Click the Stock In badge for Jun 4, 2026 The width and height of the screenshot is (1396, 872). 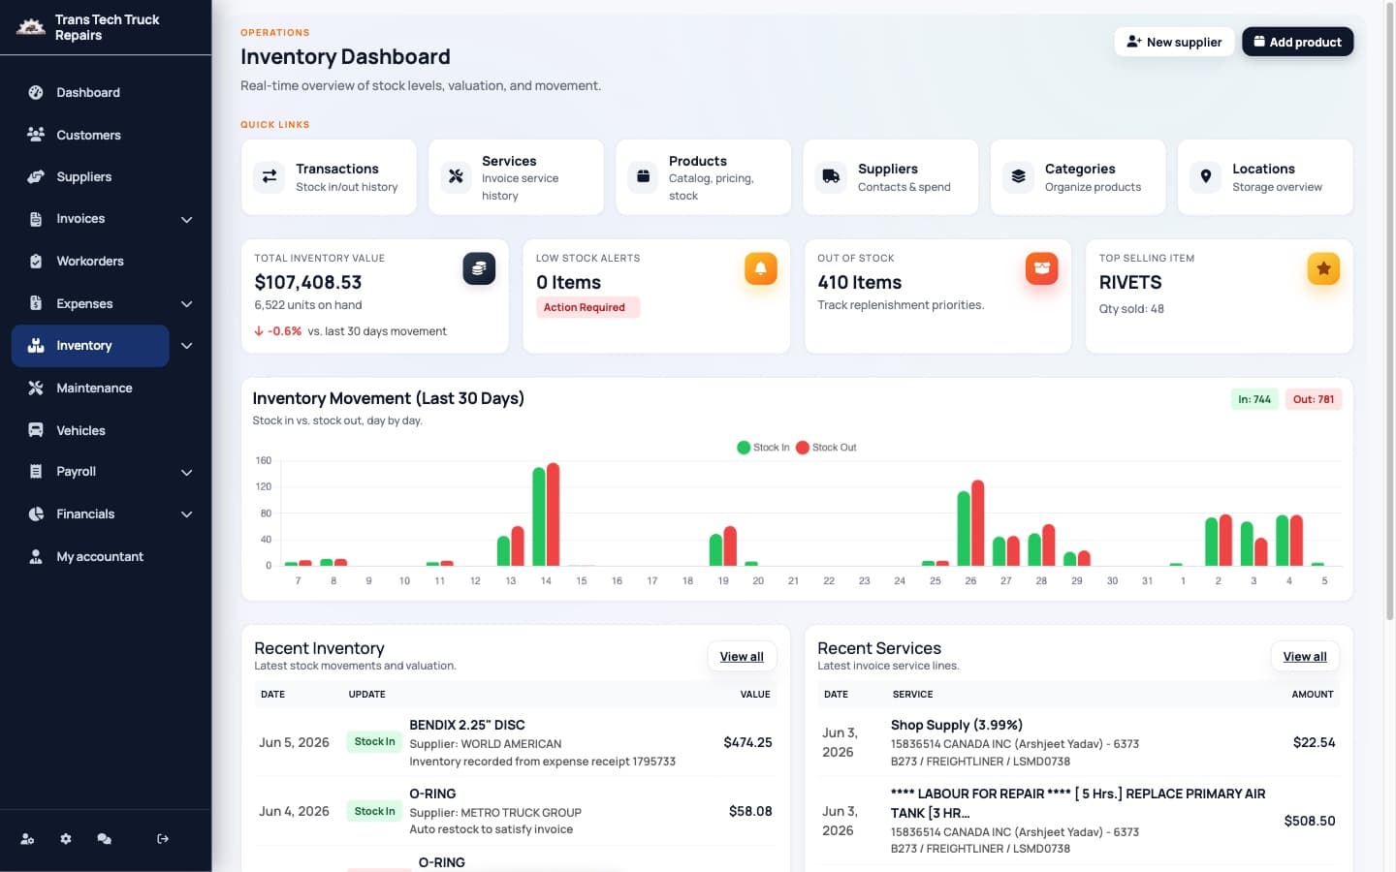click(x=374, y=811)
